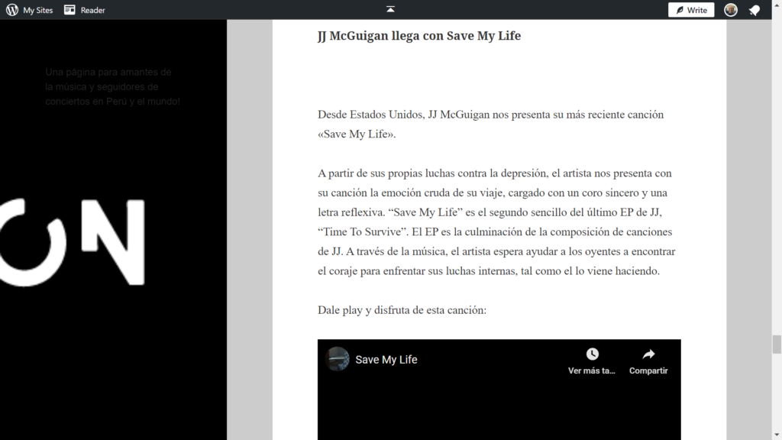The image size is (782, 440).
Task: Click the pen icon on the Write button
Action: click(680, 10)
